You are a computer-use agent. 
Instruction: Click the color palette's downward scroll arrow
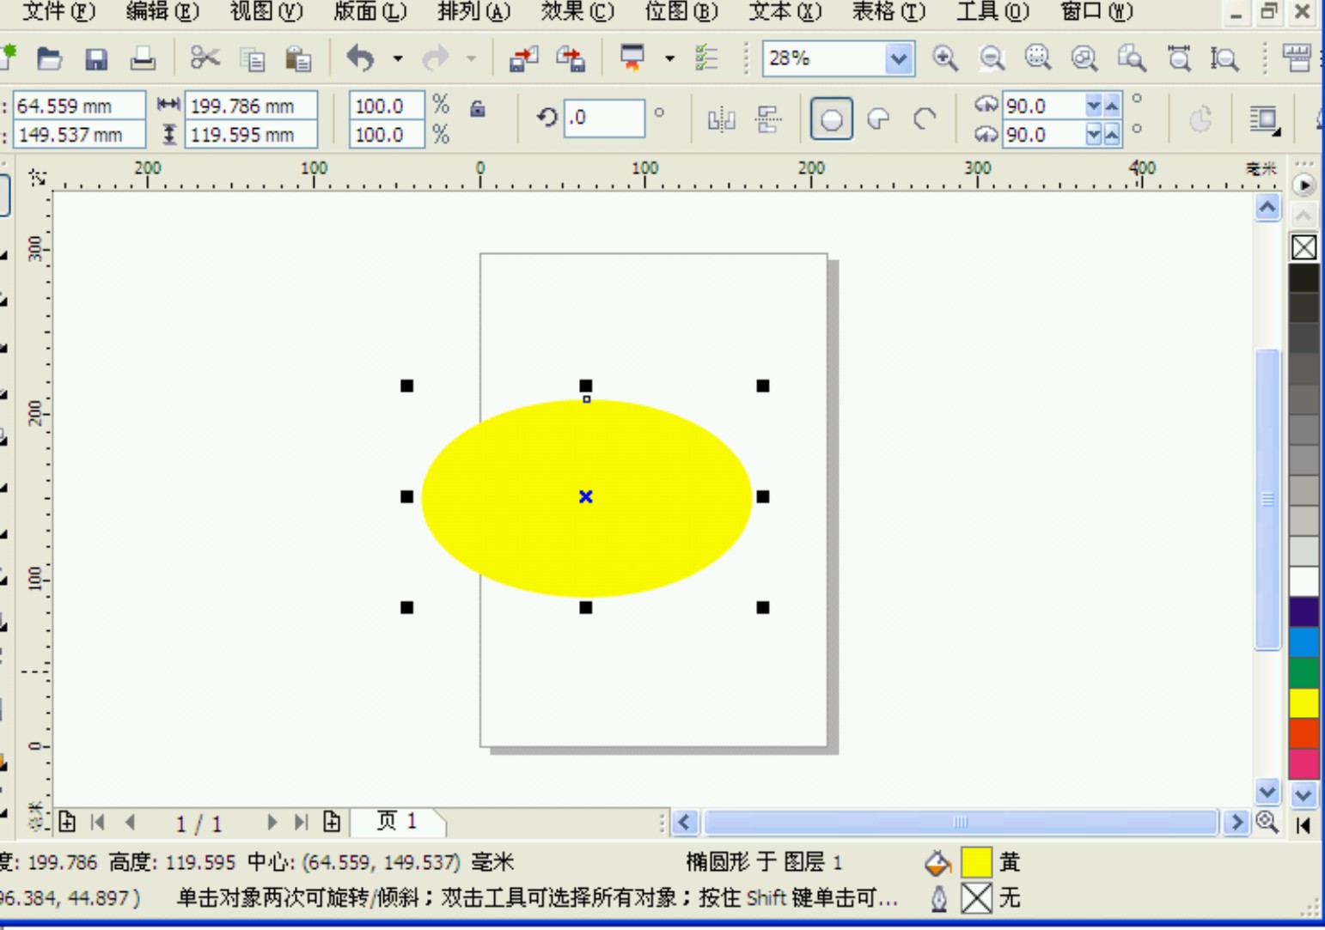[1304, 795]
